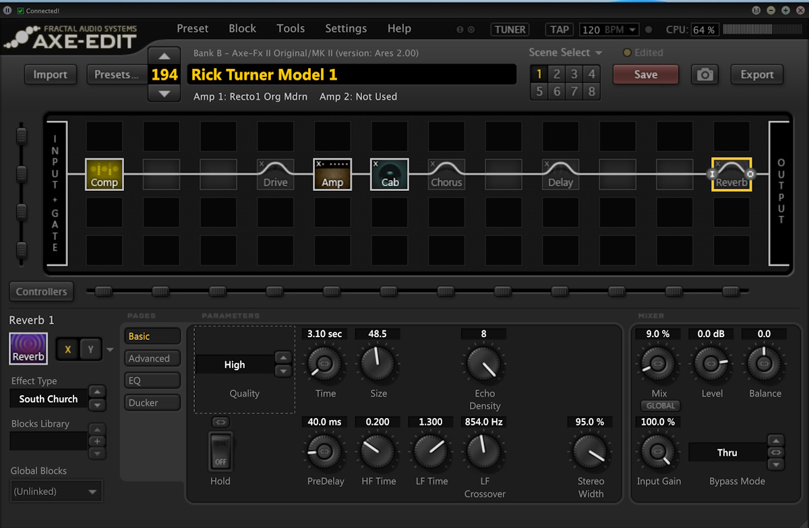Step Quality value up
The width and height of the screenshot is (809, 528).
tap(283, 358)
